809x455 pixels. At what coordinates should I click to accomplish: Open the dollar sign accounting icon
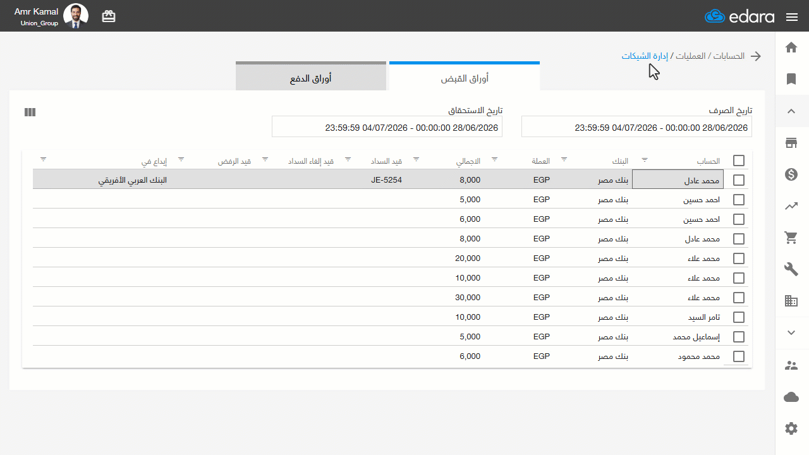(x=791, y=174)
